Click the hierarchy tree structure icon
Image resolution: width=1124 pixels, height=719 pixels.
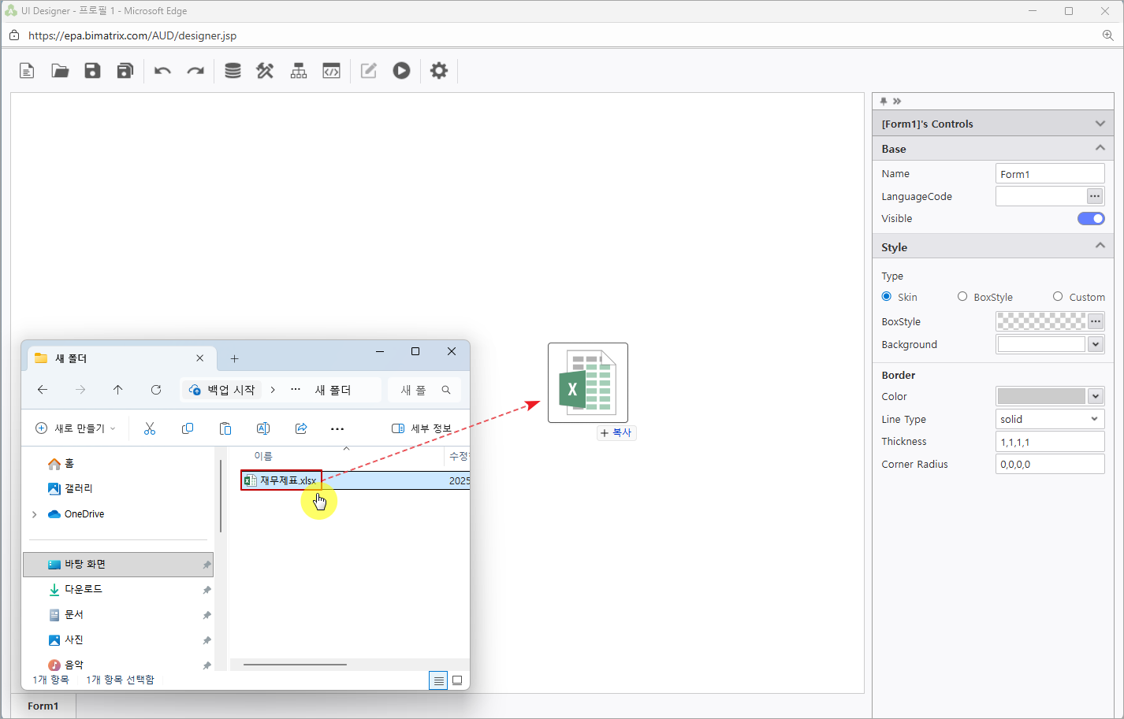point(299,71)
